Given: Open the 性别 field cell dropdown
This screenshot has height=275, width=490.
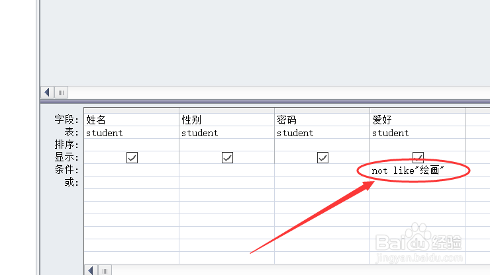Looking at the screenshot, I should click(x=226, y=120).
